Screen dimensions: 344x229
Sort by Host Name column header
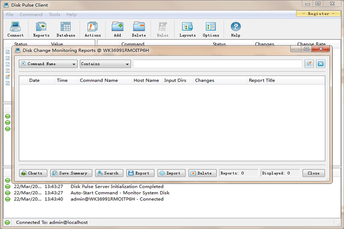[x=146, y=80]
